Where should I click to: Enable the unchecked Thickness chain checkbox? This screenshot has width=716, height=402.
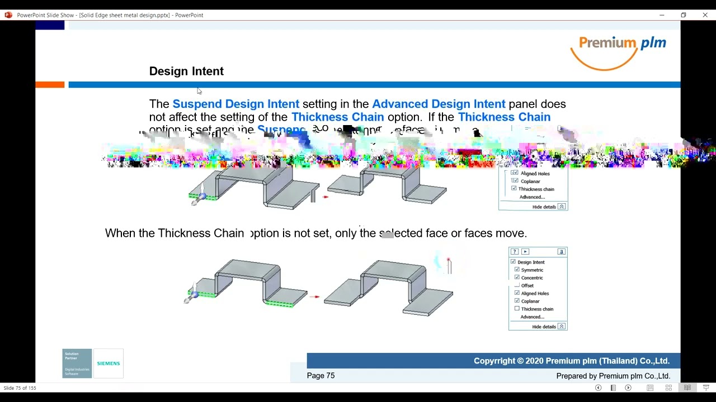pos(517,309)
